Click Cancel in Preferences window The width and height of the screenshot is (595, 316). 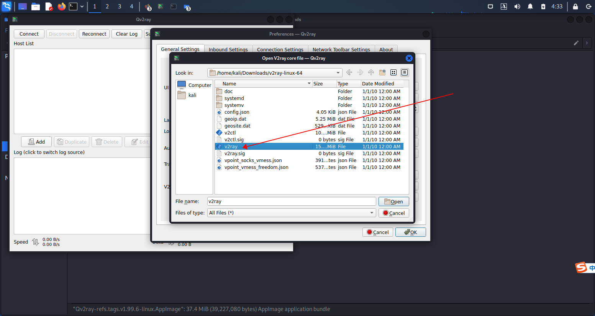click(x=377, y=232)
